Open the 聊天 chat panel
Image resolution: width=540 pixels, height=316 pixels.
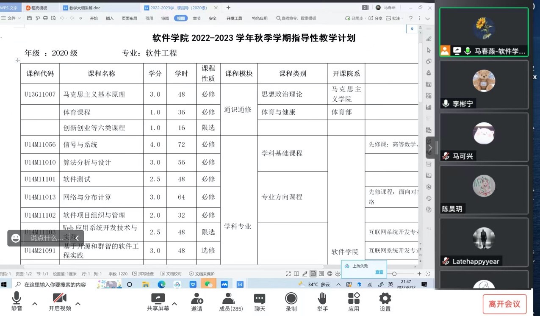tap(260, 302)
